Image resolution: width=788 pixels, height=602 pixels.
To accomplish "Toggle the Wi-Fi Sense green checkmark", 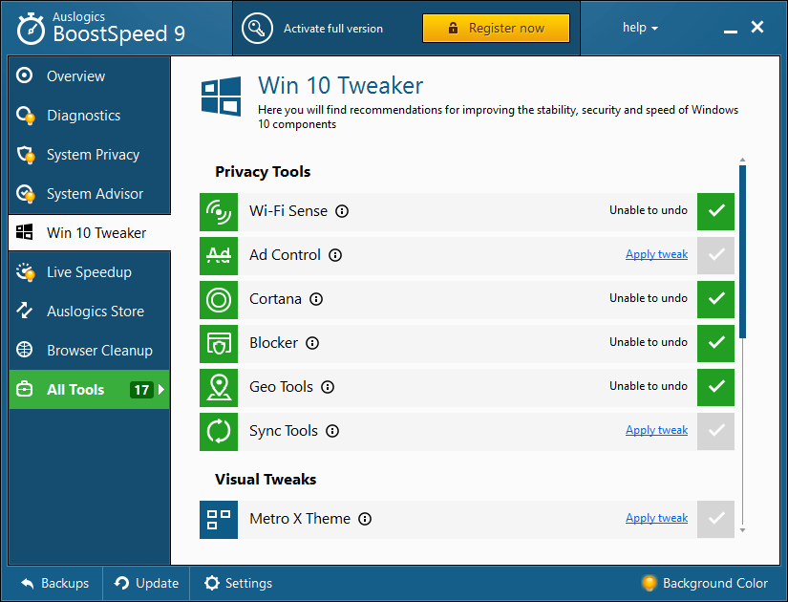I will coord(715,211).
